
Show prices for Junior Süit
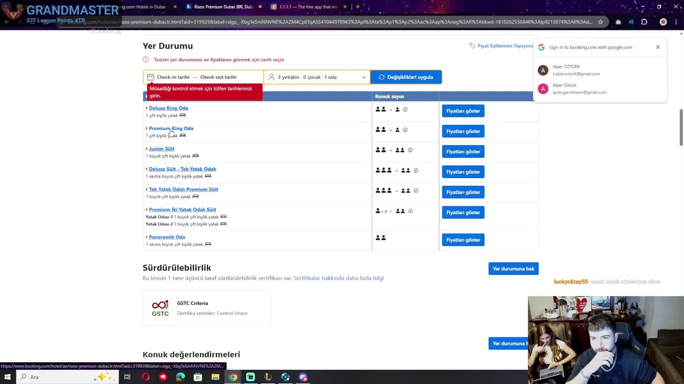point(463,151)
